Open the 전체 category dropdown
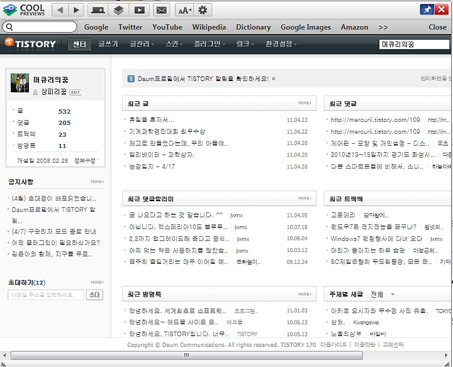The height and width of the screenshot is (367, 453). click(383, 295)
